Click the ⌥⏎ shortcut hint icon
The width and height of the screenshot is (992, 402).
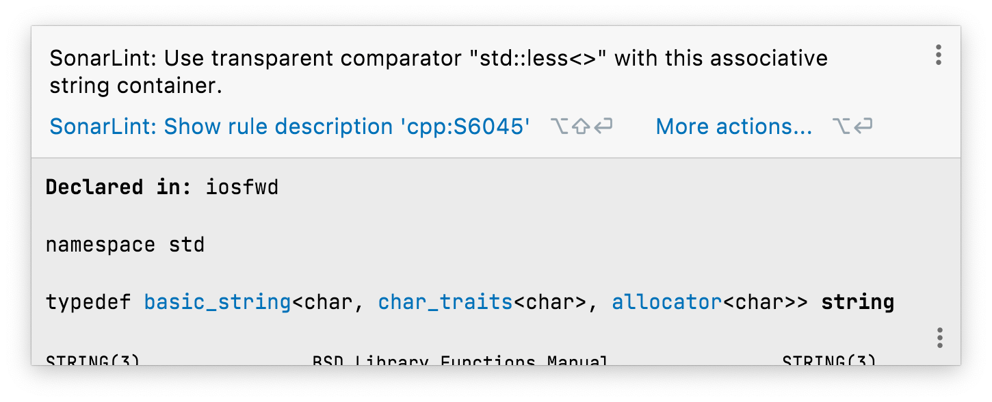coord(852,126)
